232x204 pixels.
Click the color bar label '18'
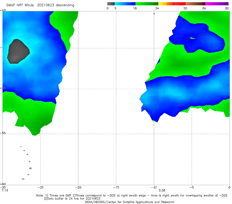(135, 8)
